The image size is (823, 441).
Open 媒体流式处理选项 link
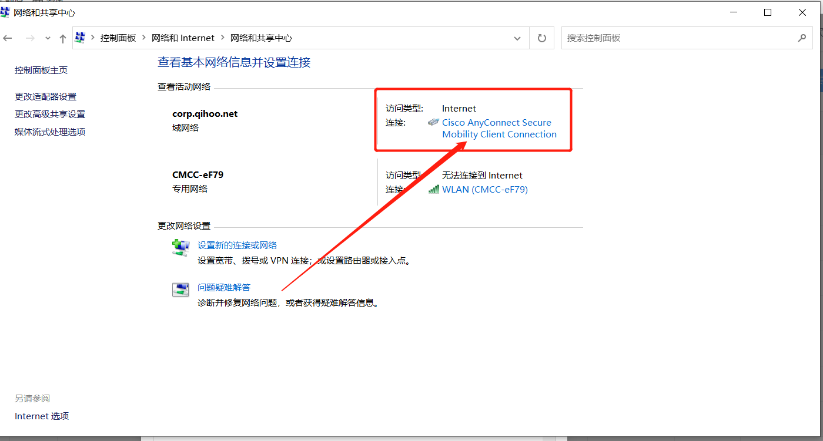pyautogui.click(x=50, y=132)
